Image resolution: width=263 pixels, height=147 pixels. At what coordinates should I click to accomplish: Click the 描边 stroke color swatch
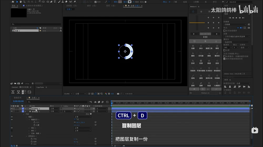click(x=130, y=2)
